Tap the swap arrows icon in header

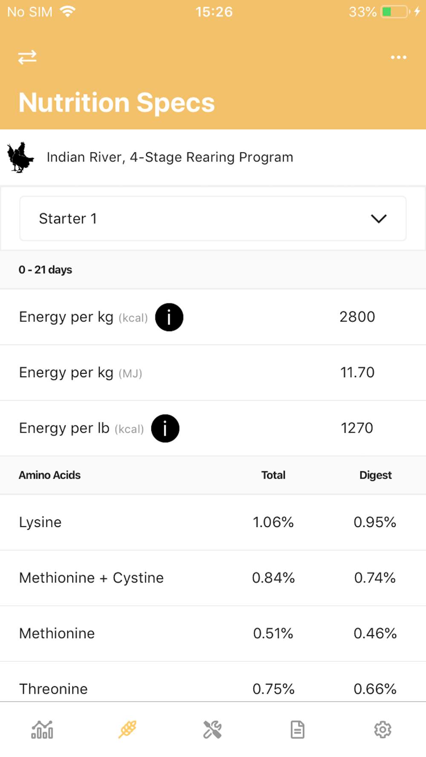(27, 57)
